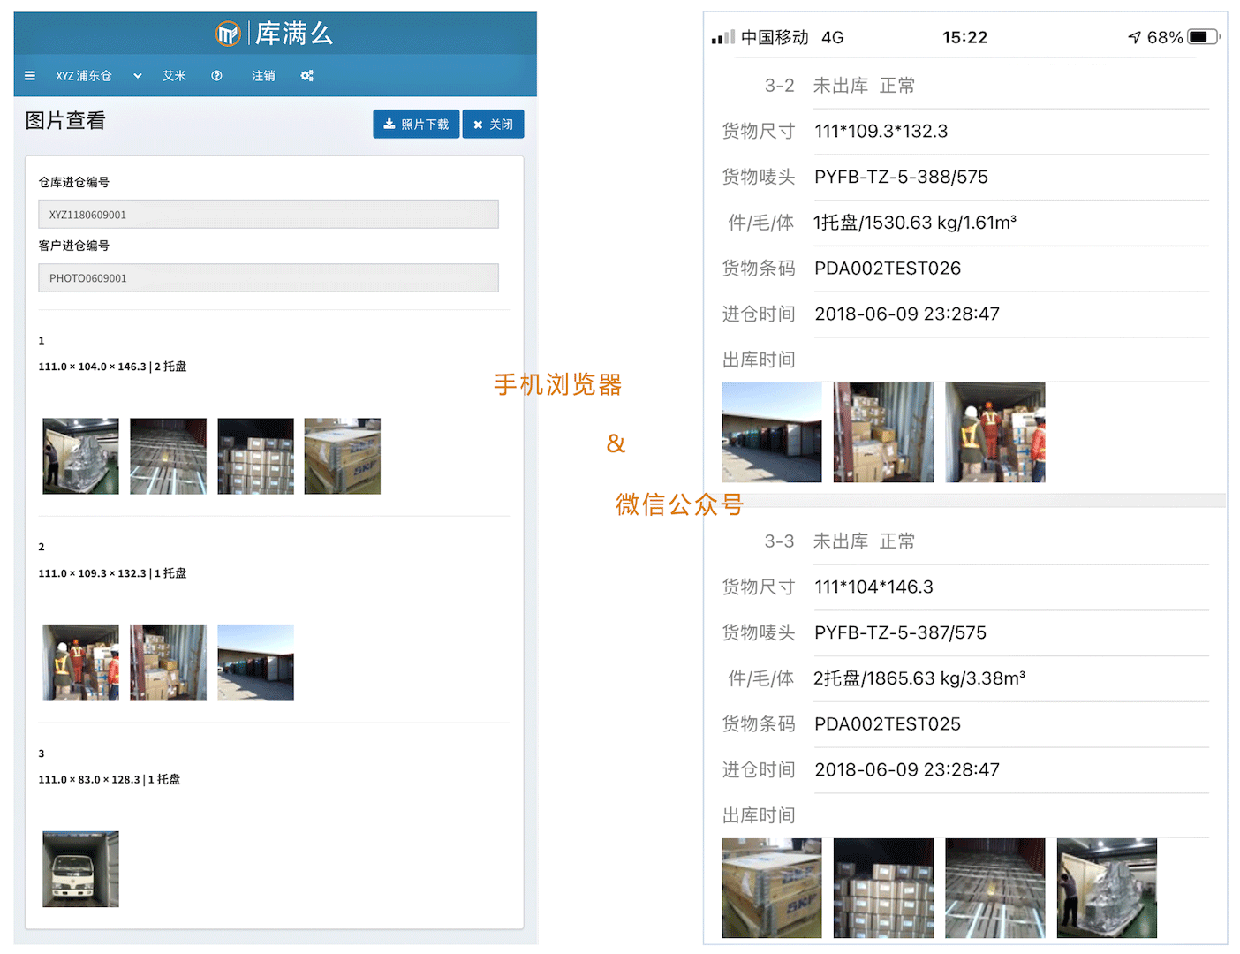Click the 3-2 未出库 正常 header

(x=840, y=86)
